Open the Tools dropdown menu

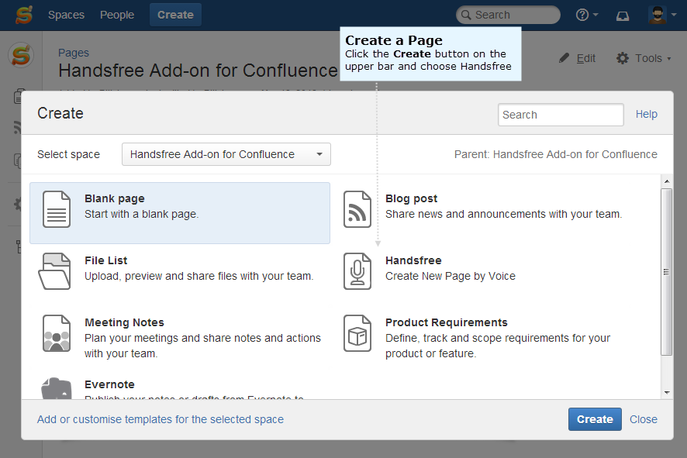[x=653, y=58]
